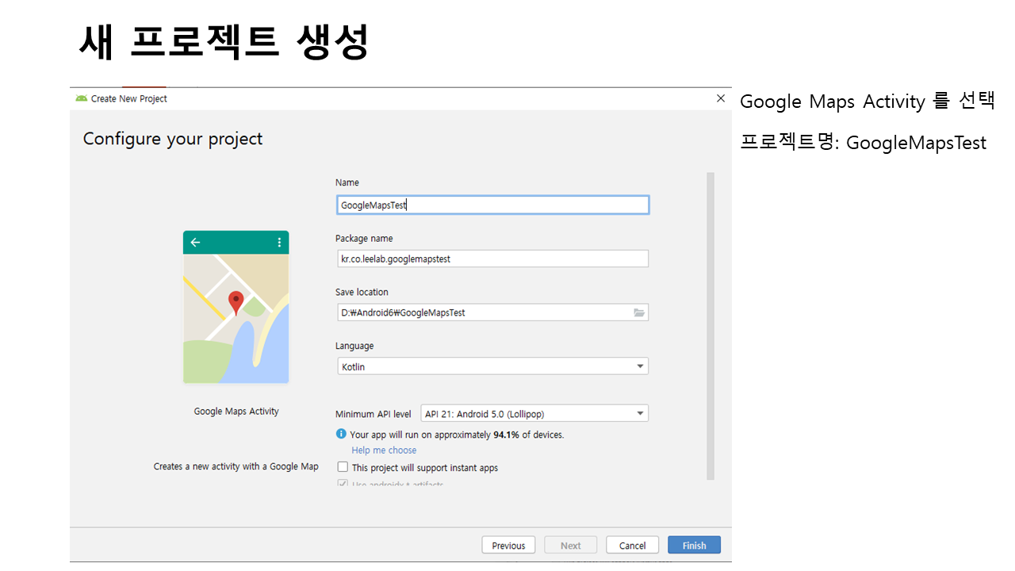Click the blue info icon beside device coverage
The height and width of the screenshot is (571, 1015).
pos(341,434)
